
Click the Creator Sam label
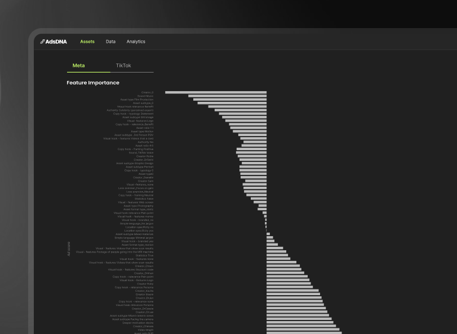(x=146, y=181)
